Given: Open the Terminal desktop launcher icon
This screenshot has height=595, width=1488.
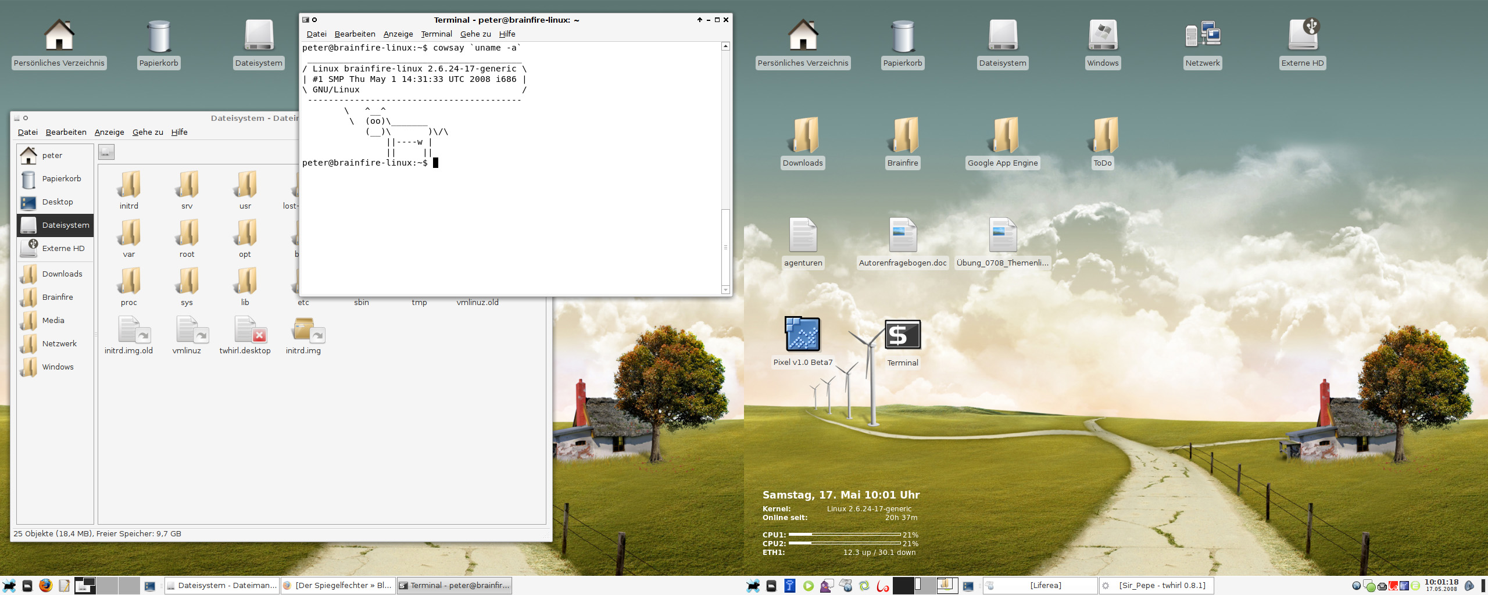Looking at the screenshot, I should pos(902,335).
